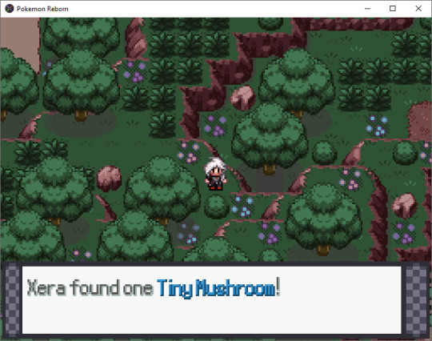The image size is (432, 341).
Task: Maximize the Pokemon Reborn window
Action: pyautogui.click(x=393, y=9)
